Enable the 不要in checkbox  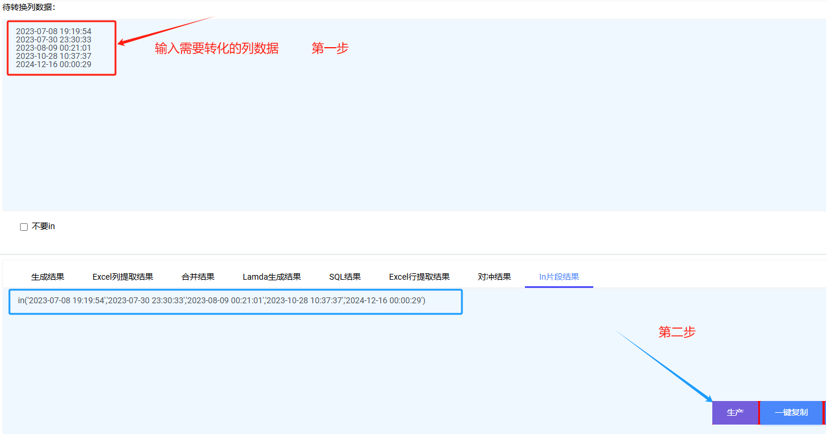pos(24,227)
